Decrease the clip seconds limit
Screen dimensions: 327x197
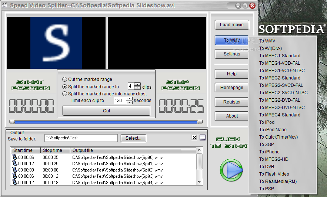pyautogui.click(x=129, y=102)
